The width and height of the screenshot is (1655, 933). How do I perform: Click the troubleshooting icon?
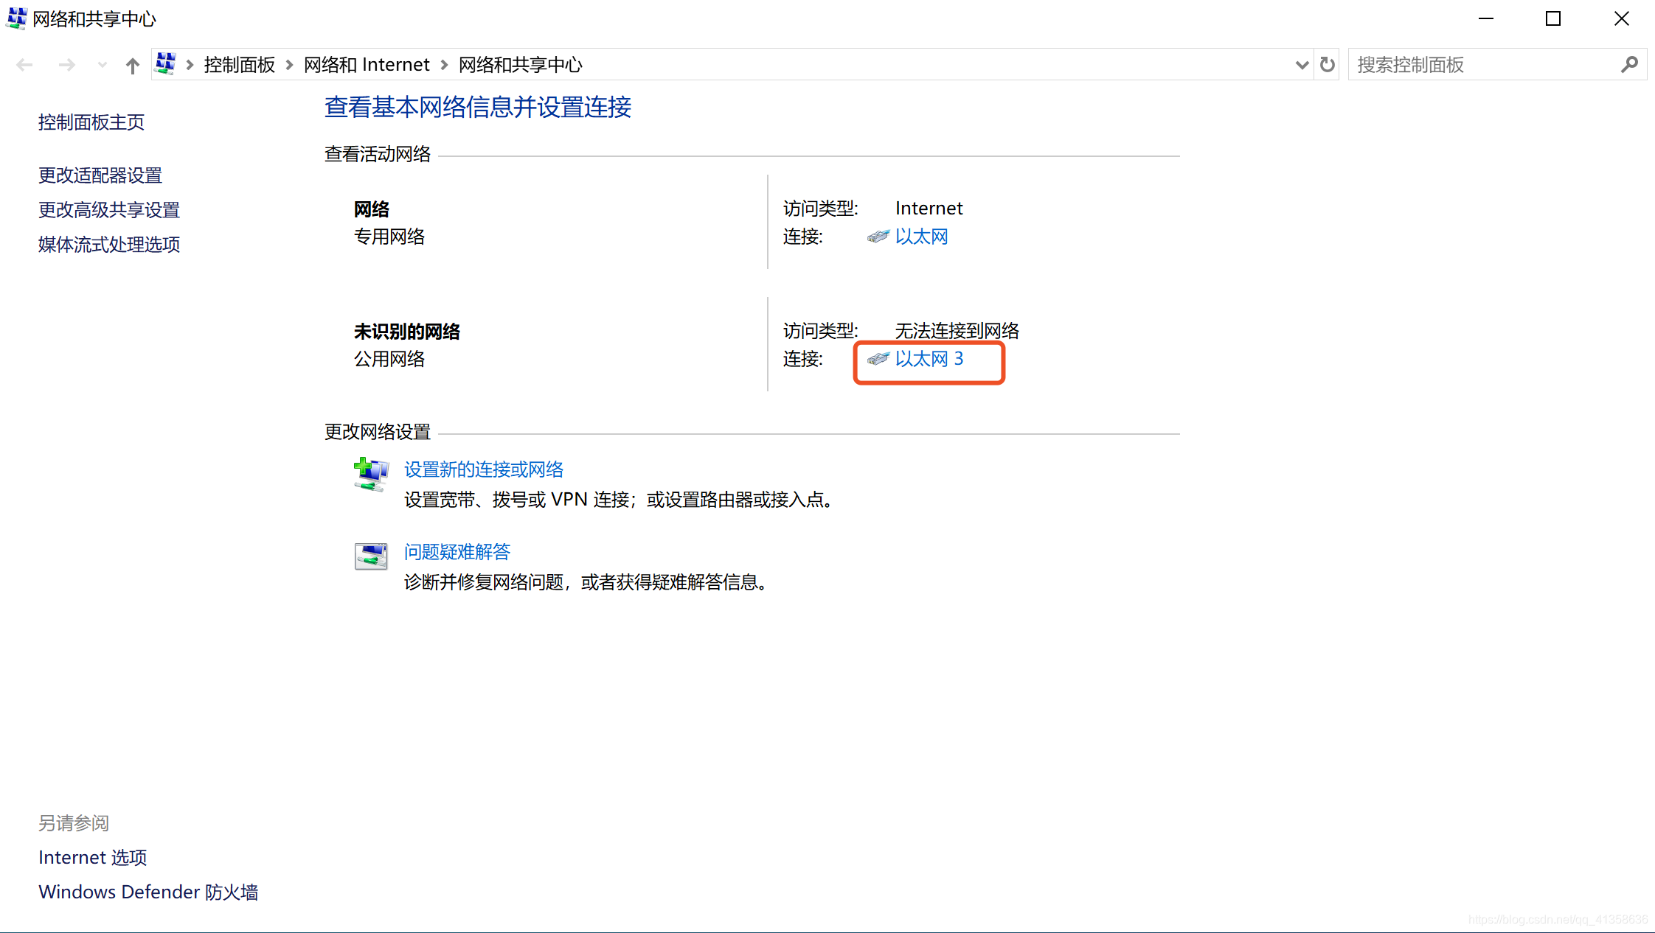[x=370, y=556]
